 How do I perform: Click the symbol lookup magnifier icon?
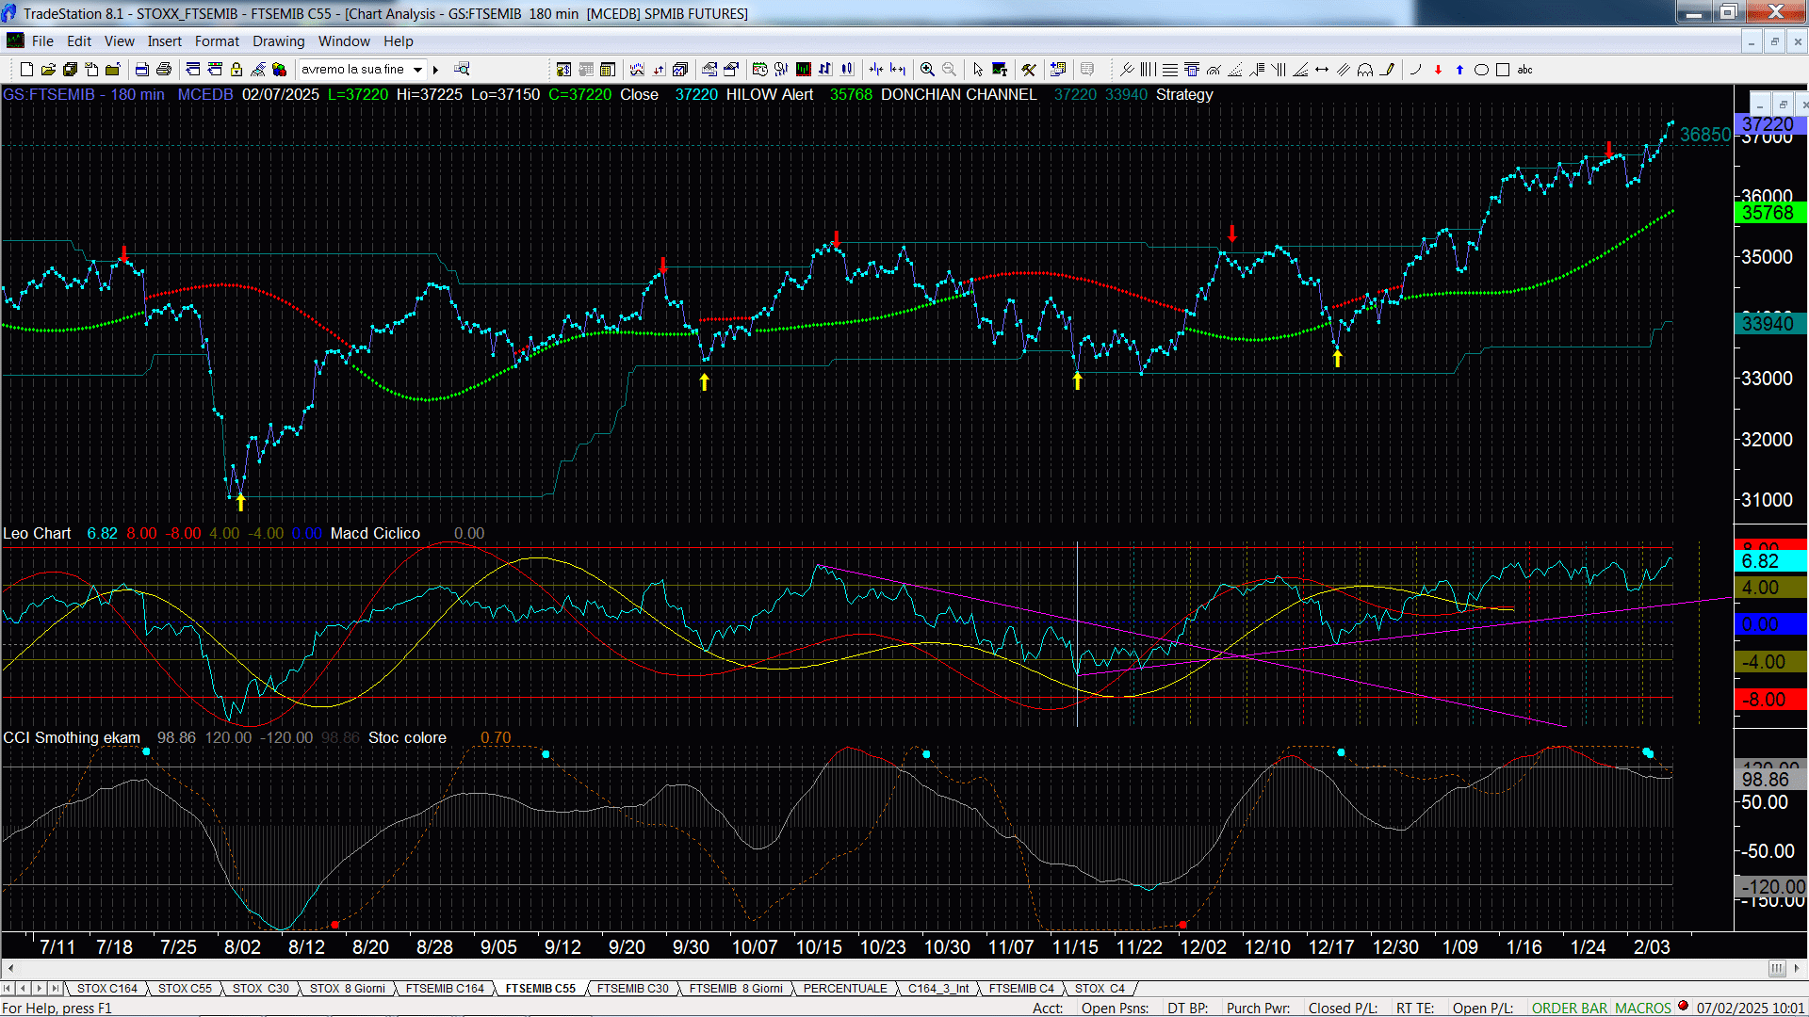click(462, 70)
